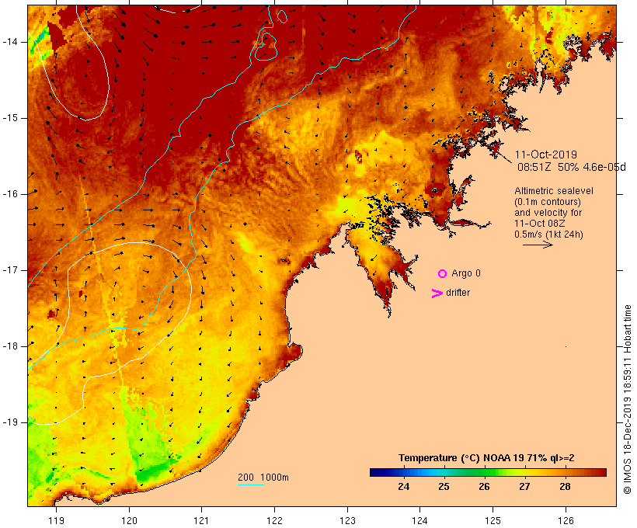Click the colorbar tick label 24
Screen dimensions: 637x528
tap(403, 487)
